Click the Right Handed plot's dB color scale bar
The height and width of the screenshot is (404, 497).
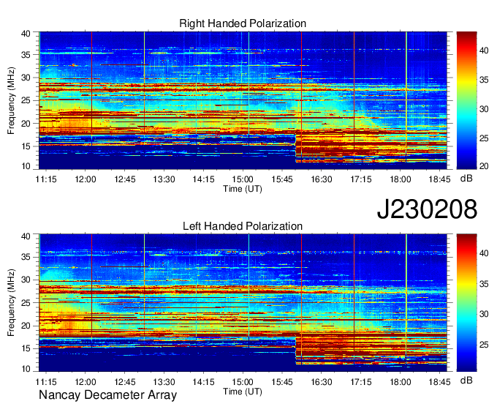tap(466, 100)
